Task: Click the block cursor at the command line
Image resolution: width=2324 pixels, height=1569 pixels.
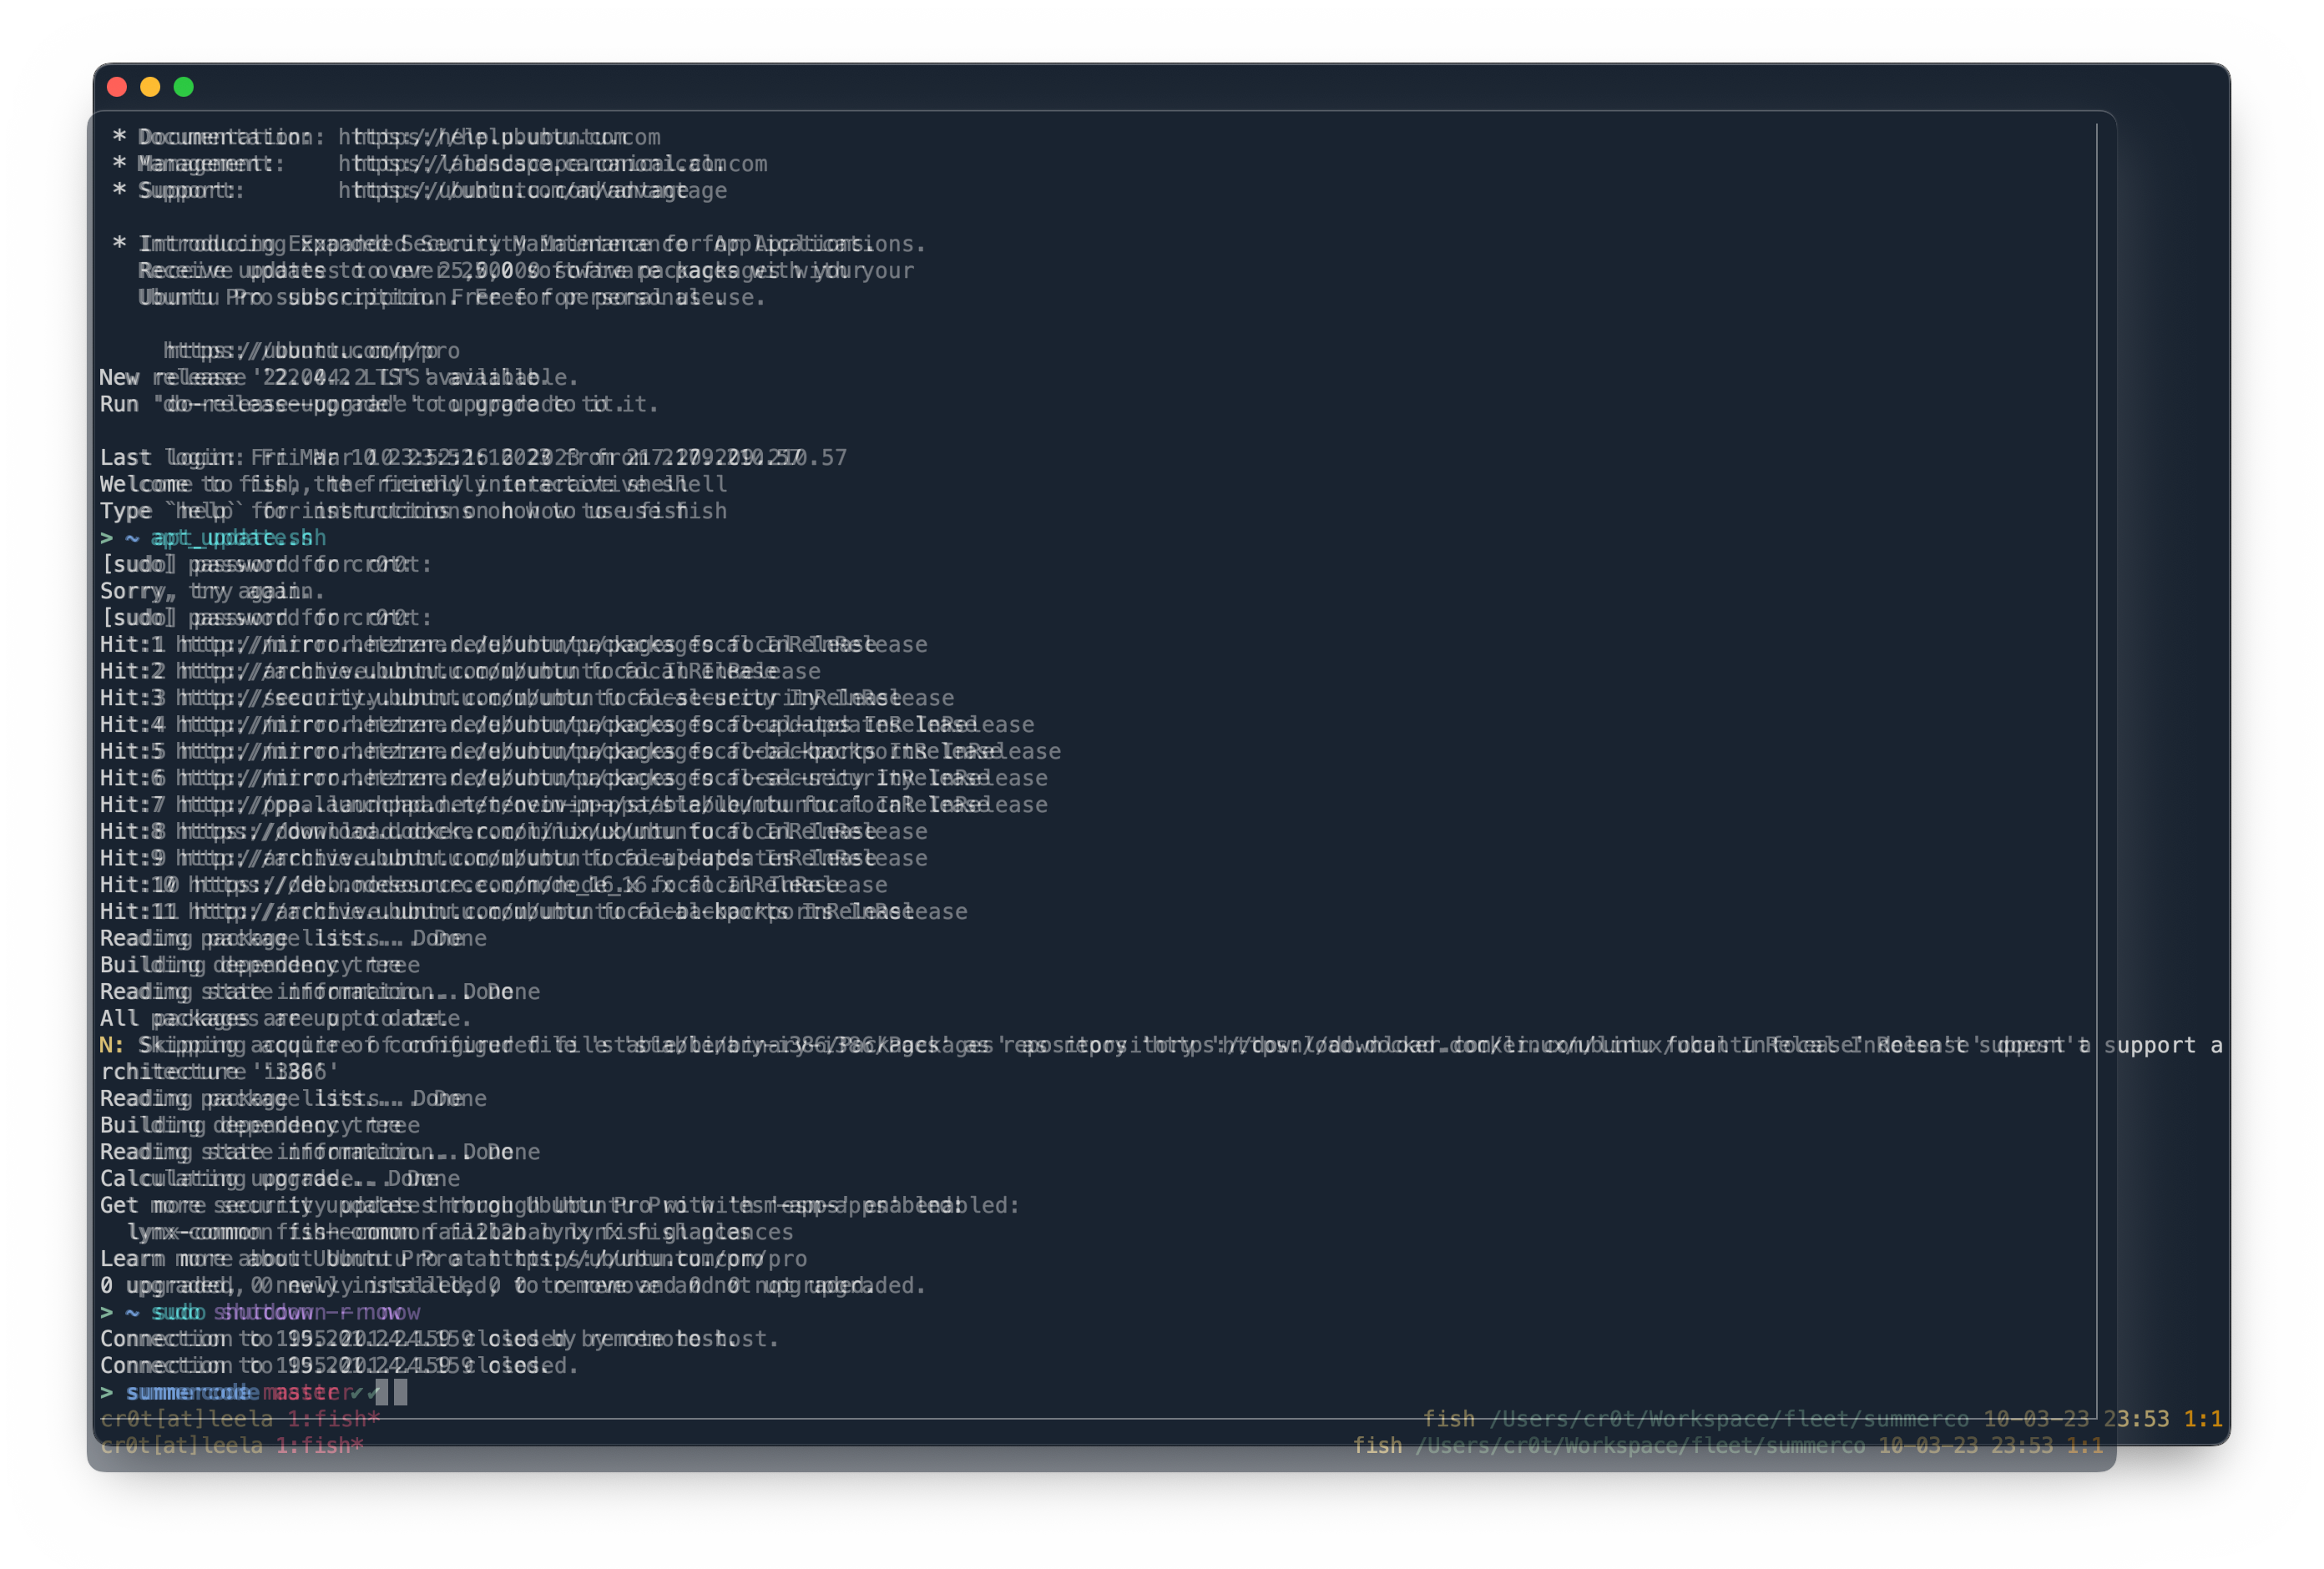Action: point(393,1391)
